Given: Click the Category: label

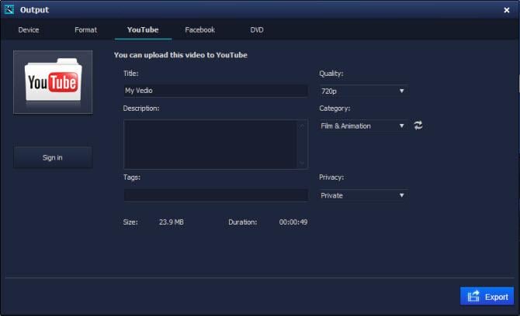Looking at the screenshot, I should (335, 108).
